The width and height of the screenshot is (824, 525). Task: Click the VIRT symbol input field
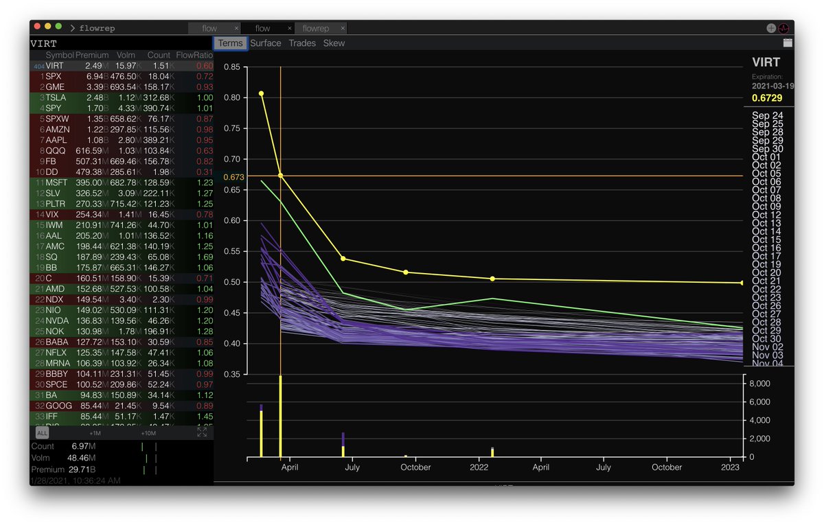(122, 43)
